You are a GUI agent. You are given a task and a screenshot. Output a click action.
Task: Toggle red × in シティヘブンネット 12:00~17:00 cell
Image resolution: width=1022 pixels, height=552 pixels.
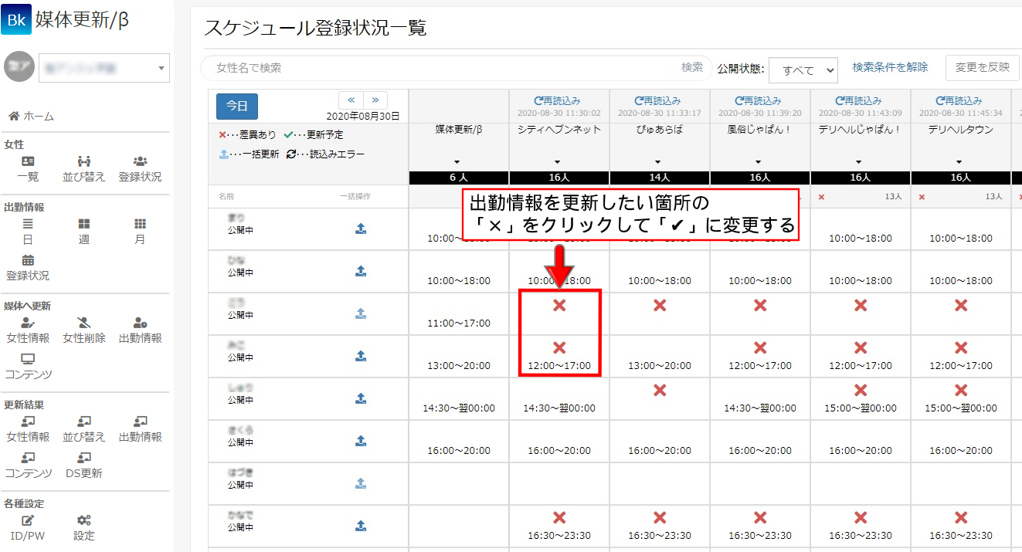(x=559, y=347)
